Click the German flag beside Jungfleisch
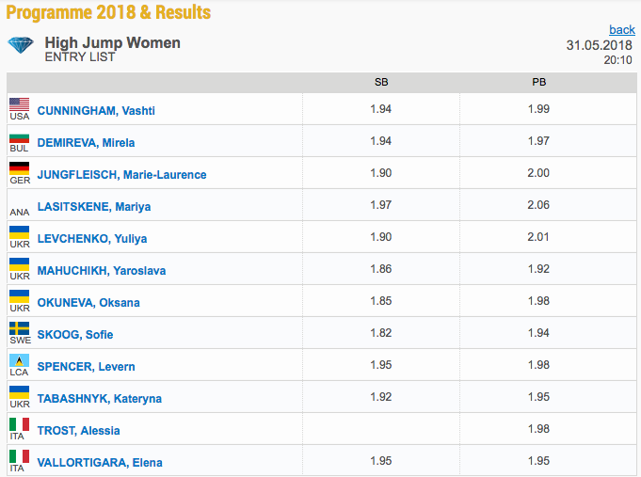Screen dimensions: 641x477 (19, 168)
